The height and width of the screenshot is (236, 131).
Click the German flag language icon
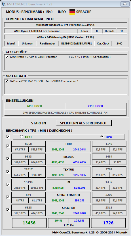point(72,12)
